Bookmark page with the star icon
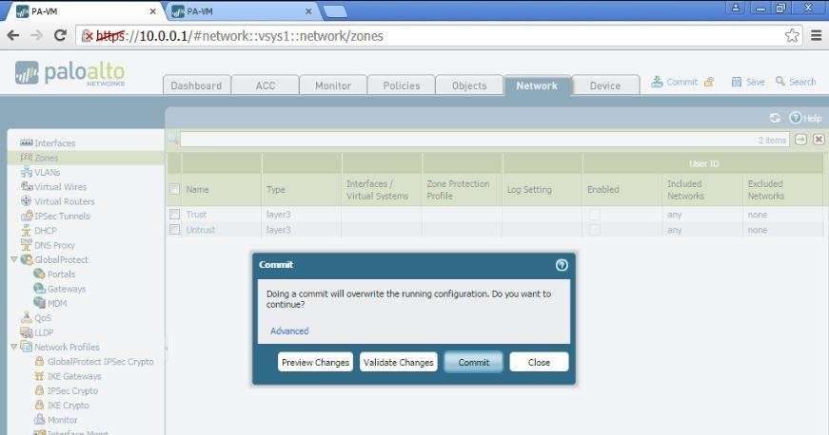829x435 pixels. coord(792,35)
